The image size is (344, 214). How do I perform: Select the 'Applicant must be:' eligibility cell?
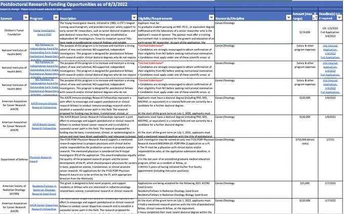pos(176,32)
